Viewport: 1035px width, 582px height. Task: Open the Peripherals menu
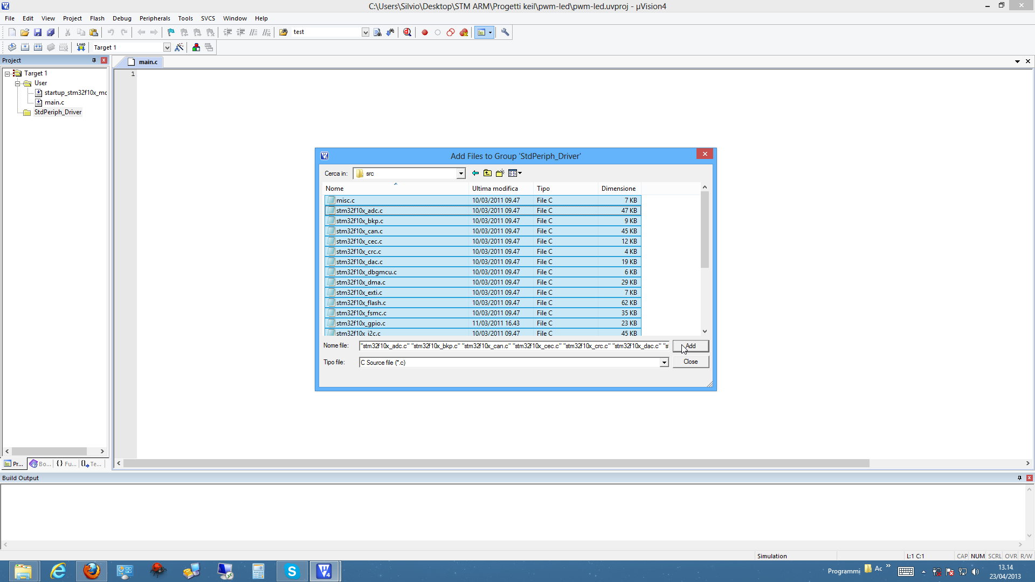155,18
